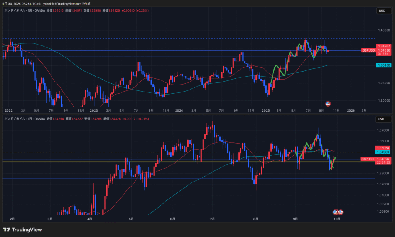The width and height of the screenshot is (395, 237).
Task: Click the 1.40000 level on weekly price axis
Action: tap(383, 30)
